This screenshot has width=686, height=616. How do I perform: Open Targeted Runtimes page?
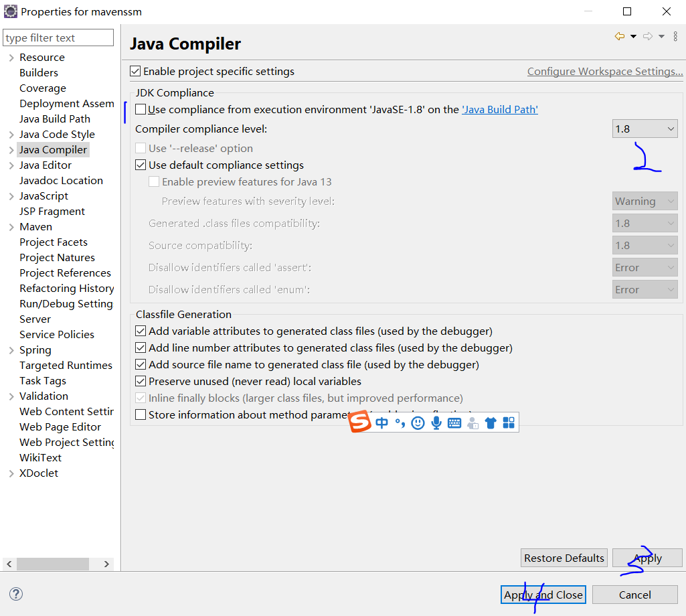pos(66,365)
